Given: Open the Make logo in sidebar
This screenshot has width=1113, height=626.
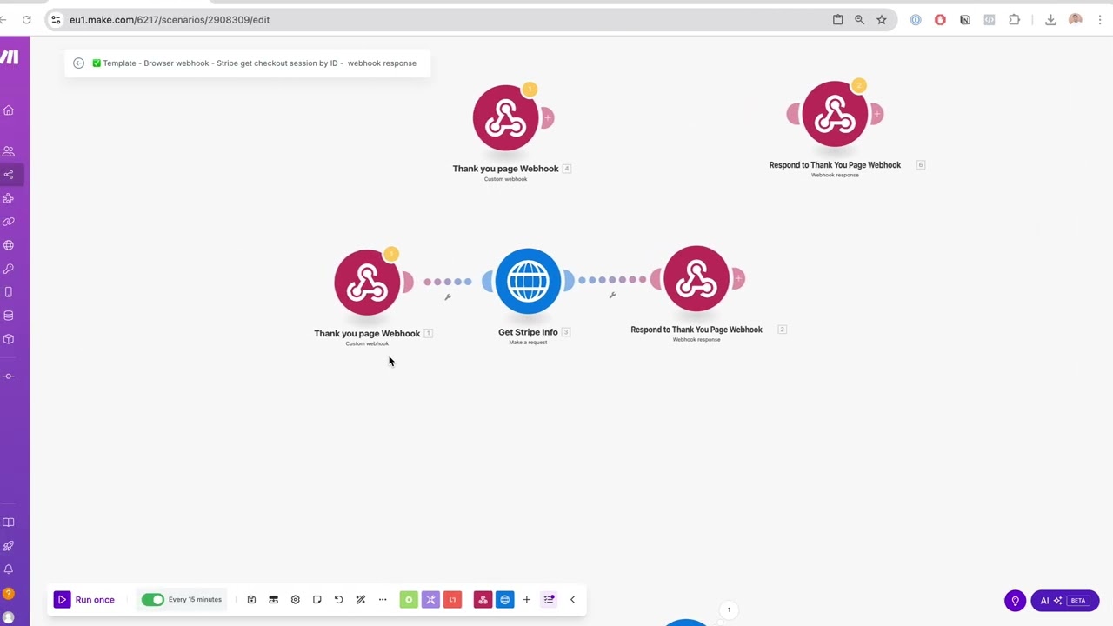Looking at the screenshot, I should pyautogui.click(x=10, y=57).
